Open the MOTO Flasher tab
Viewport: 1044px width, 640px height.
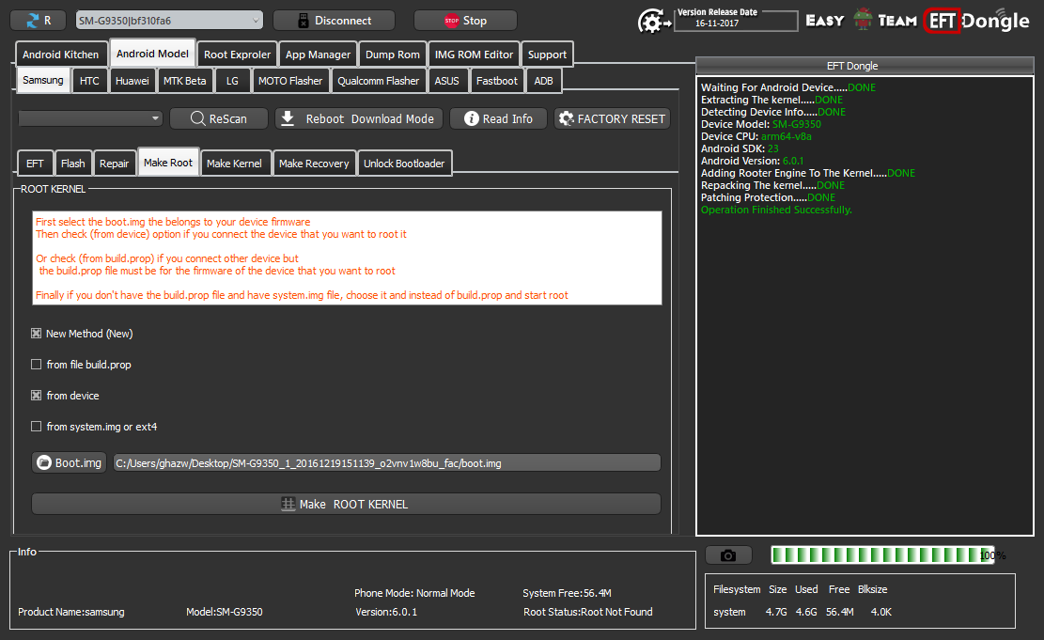coord(289,81)
